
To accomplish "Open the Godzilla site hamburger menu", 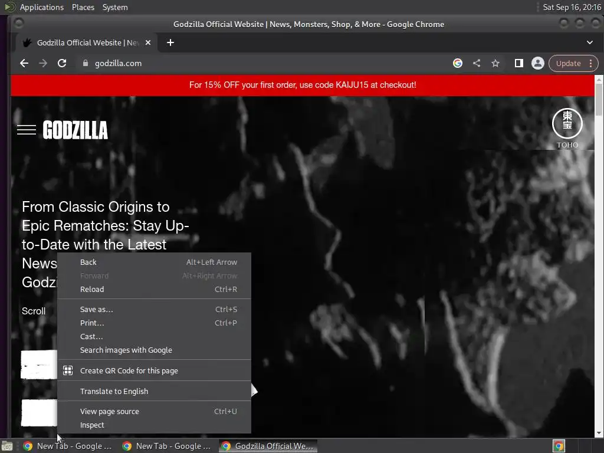I will [x=27, y=130].
